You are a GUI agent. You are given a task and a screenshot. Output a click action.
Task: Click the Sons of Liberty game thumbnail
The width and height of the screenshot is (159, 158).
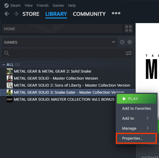[x=10, y=85]
